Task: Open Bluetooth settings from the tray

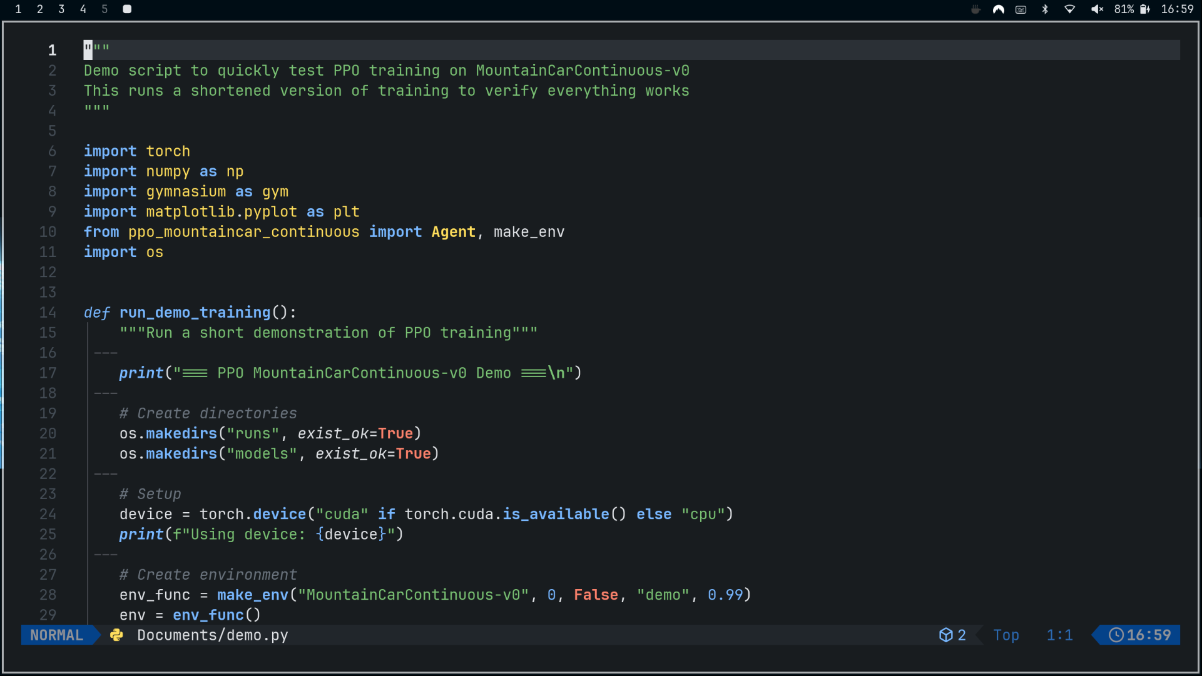Action: click(1045, 9)
